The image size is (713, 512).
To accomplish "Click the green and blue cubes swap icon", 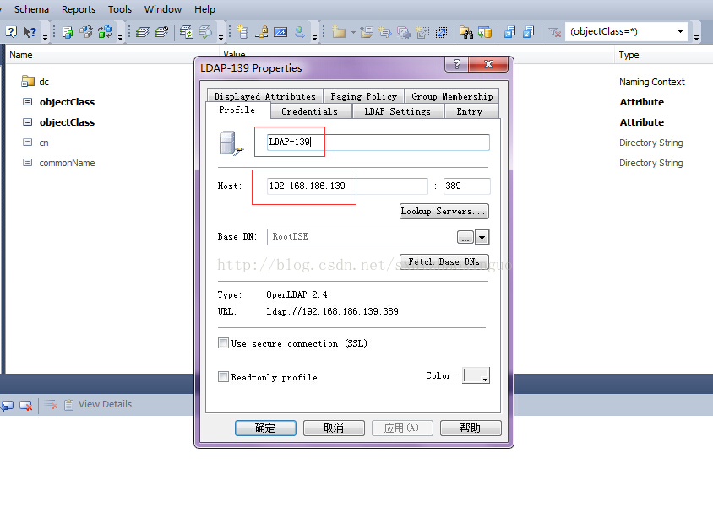I will click(x=105, y=32).
